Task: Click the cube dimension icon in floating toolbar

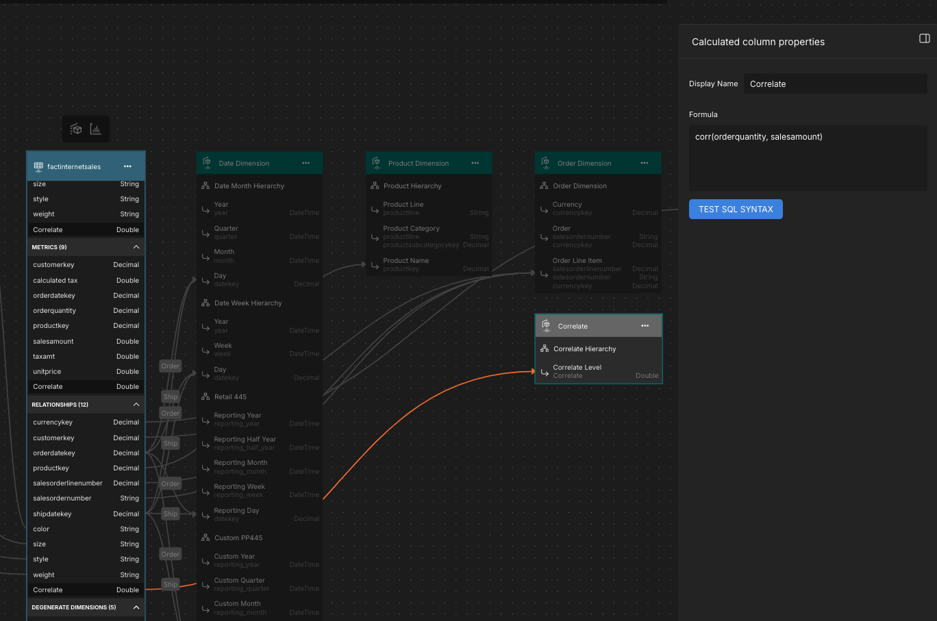Action: coord(76,129)
